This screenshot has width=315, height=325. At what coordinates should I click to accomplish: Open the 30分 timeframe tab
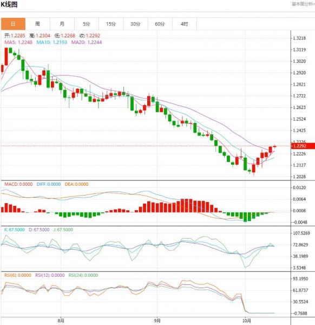(x=135, y=24)
